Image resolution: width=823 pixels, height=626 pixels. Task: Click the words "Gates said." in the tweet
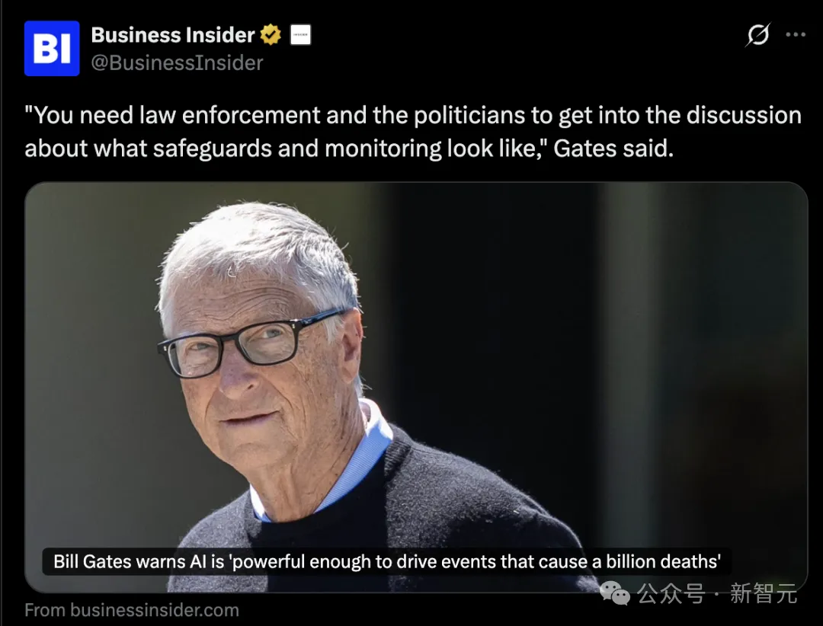(x=613, y=149)
